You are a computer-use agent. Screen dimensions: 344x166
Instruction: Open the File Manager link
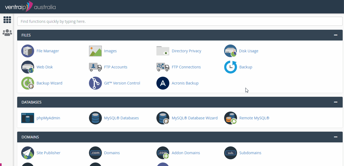pos(48,51)
